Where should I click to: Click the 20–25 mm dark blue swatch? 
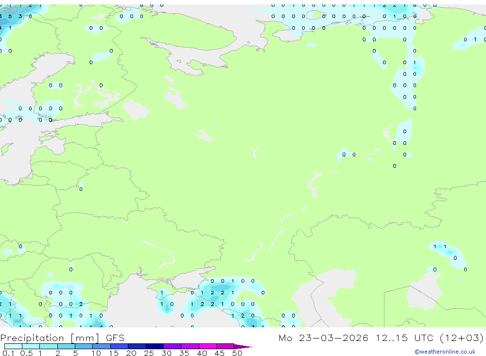point(137,346)
